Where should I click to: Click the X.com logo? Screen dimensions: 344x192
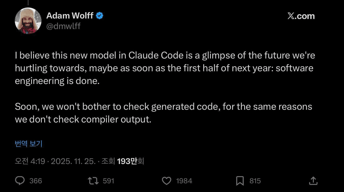[301, 16]
